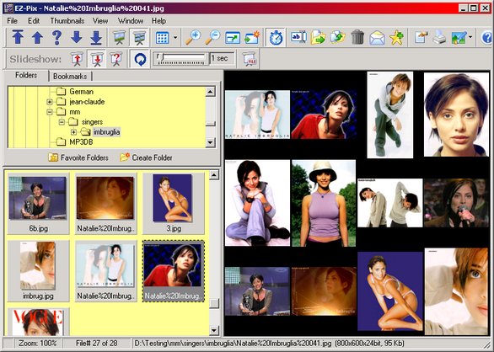Open the View menu
The height and width of the screenshot is (352, 494).
click(x=100, y=21)
